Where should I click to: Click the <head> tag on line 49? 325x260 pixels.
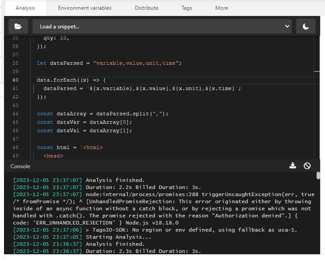[53, 156]
